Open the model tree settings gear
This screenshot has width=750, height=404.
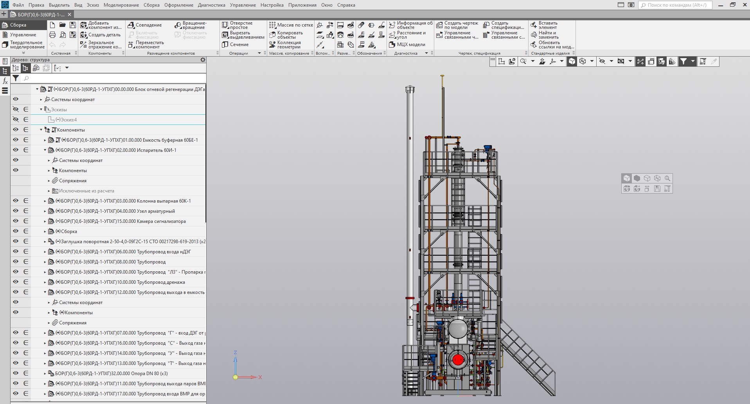pos(203,60)
